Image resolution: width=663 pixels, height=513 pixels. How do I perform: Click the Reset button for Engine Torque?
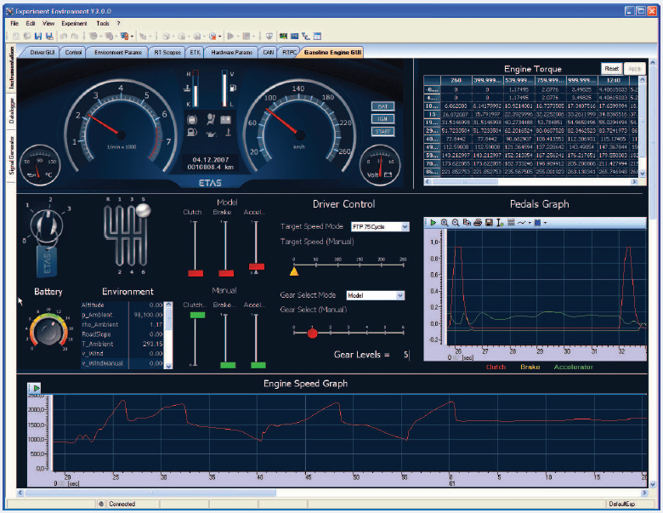(x=611, y=69)
